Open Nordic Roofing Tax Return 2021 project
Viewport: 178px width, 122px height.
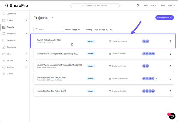[x=51, y=78]
